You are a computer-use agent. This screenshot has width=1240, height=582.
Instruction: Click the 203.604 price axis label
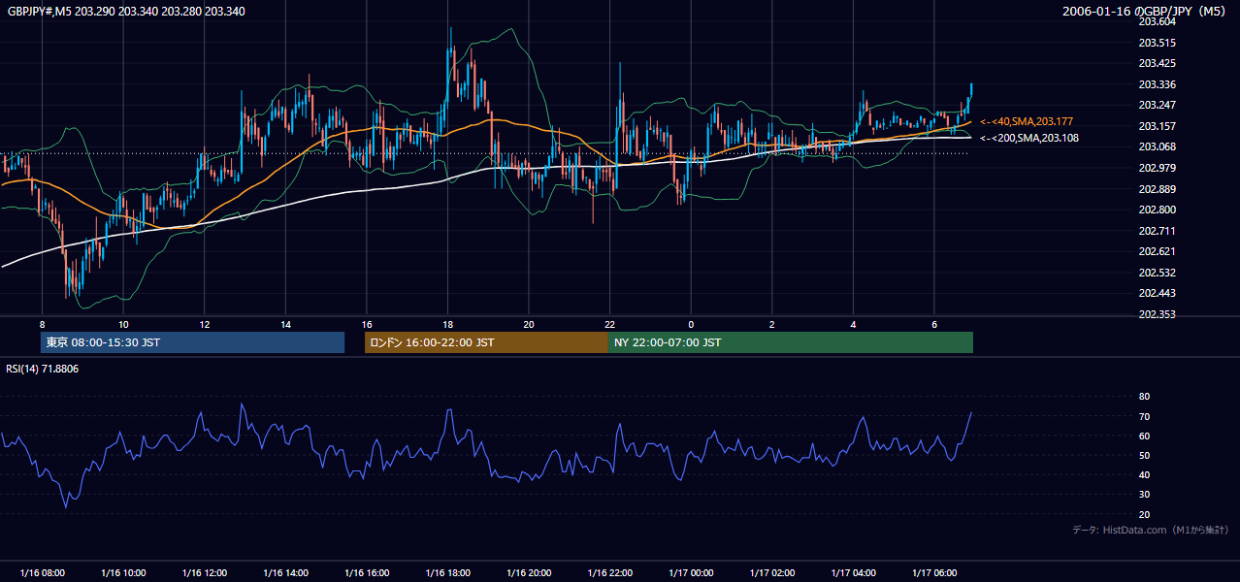[1157, 21]
